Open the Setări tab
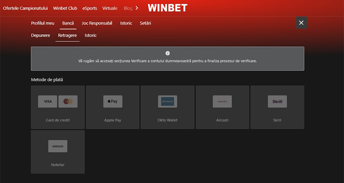Image resolution: width=344 pixels, height=183 pixels. (146, 23)
